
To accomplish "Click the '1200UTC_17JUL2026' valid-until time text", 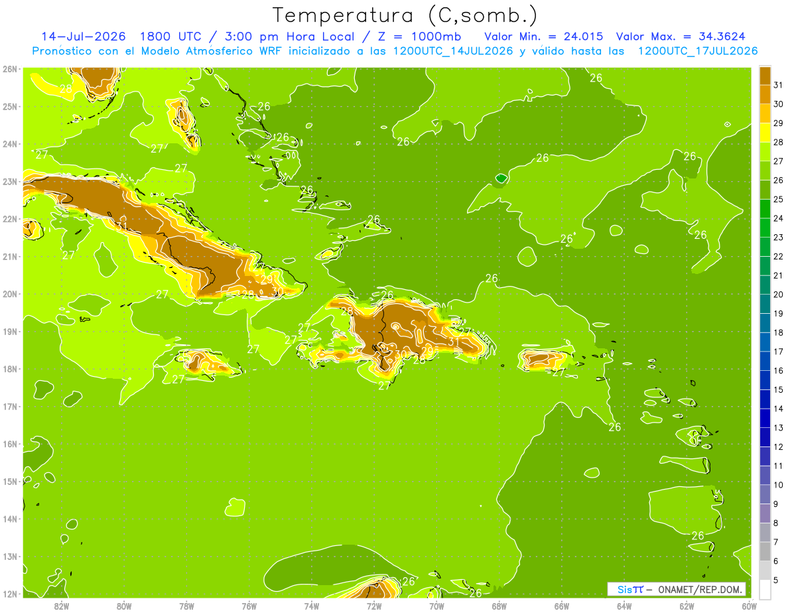I will pos(697,50).
